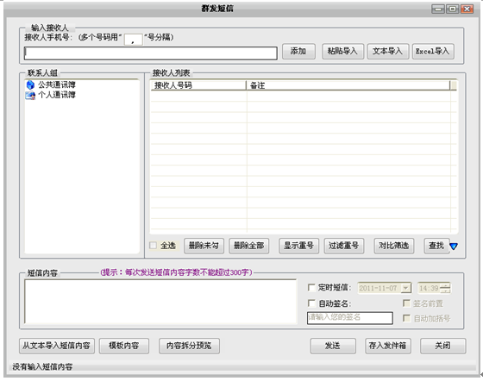483x381 pixels.
Task: Click the 对比筛选 compare filter button
Action: pyautogui.click(x=393, y=246)
